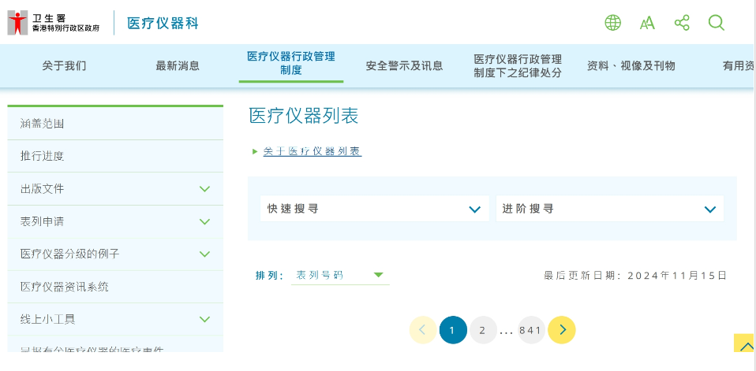Open the 关于我们 menu
This screenshot has height=371, width=756.
pos(64,66)
